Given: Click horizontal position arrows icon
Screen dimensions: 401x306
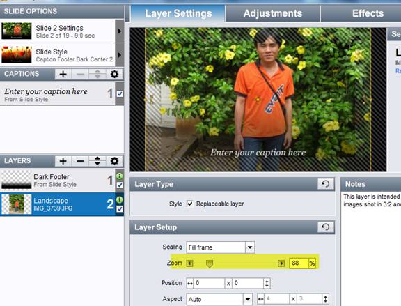Looking at the screenshot, I should [x=190, y=284].
